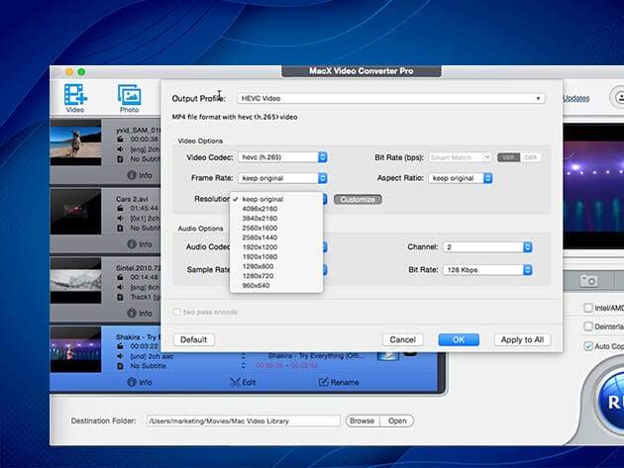
Task: Toggle the Deinterlacing checkbox
Action: 588,327
